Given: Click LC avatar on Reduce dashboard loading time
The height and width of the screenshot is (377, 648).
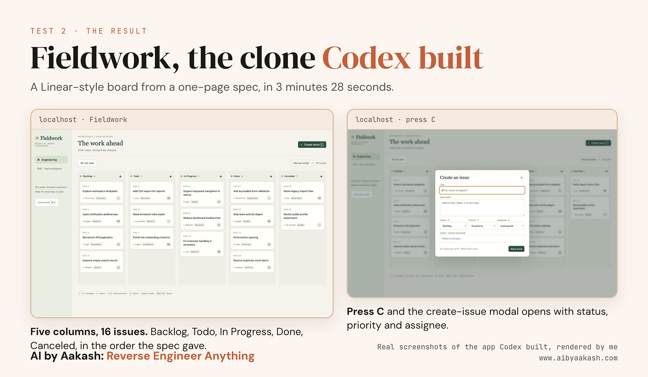Looking at the screenshot, I should click(219, 225).
